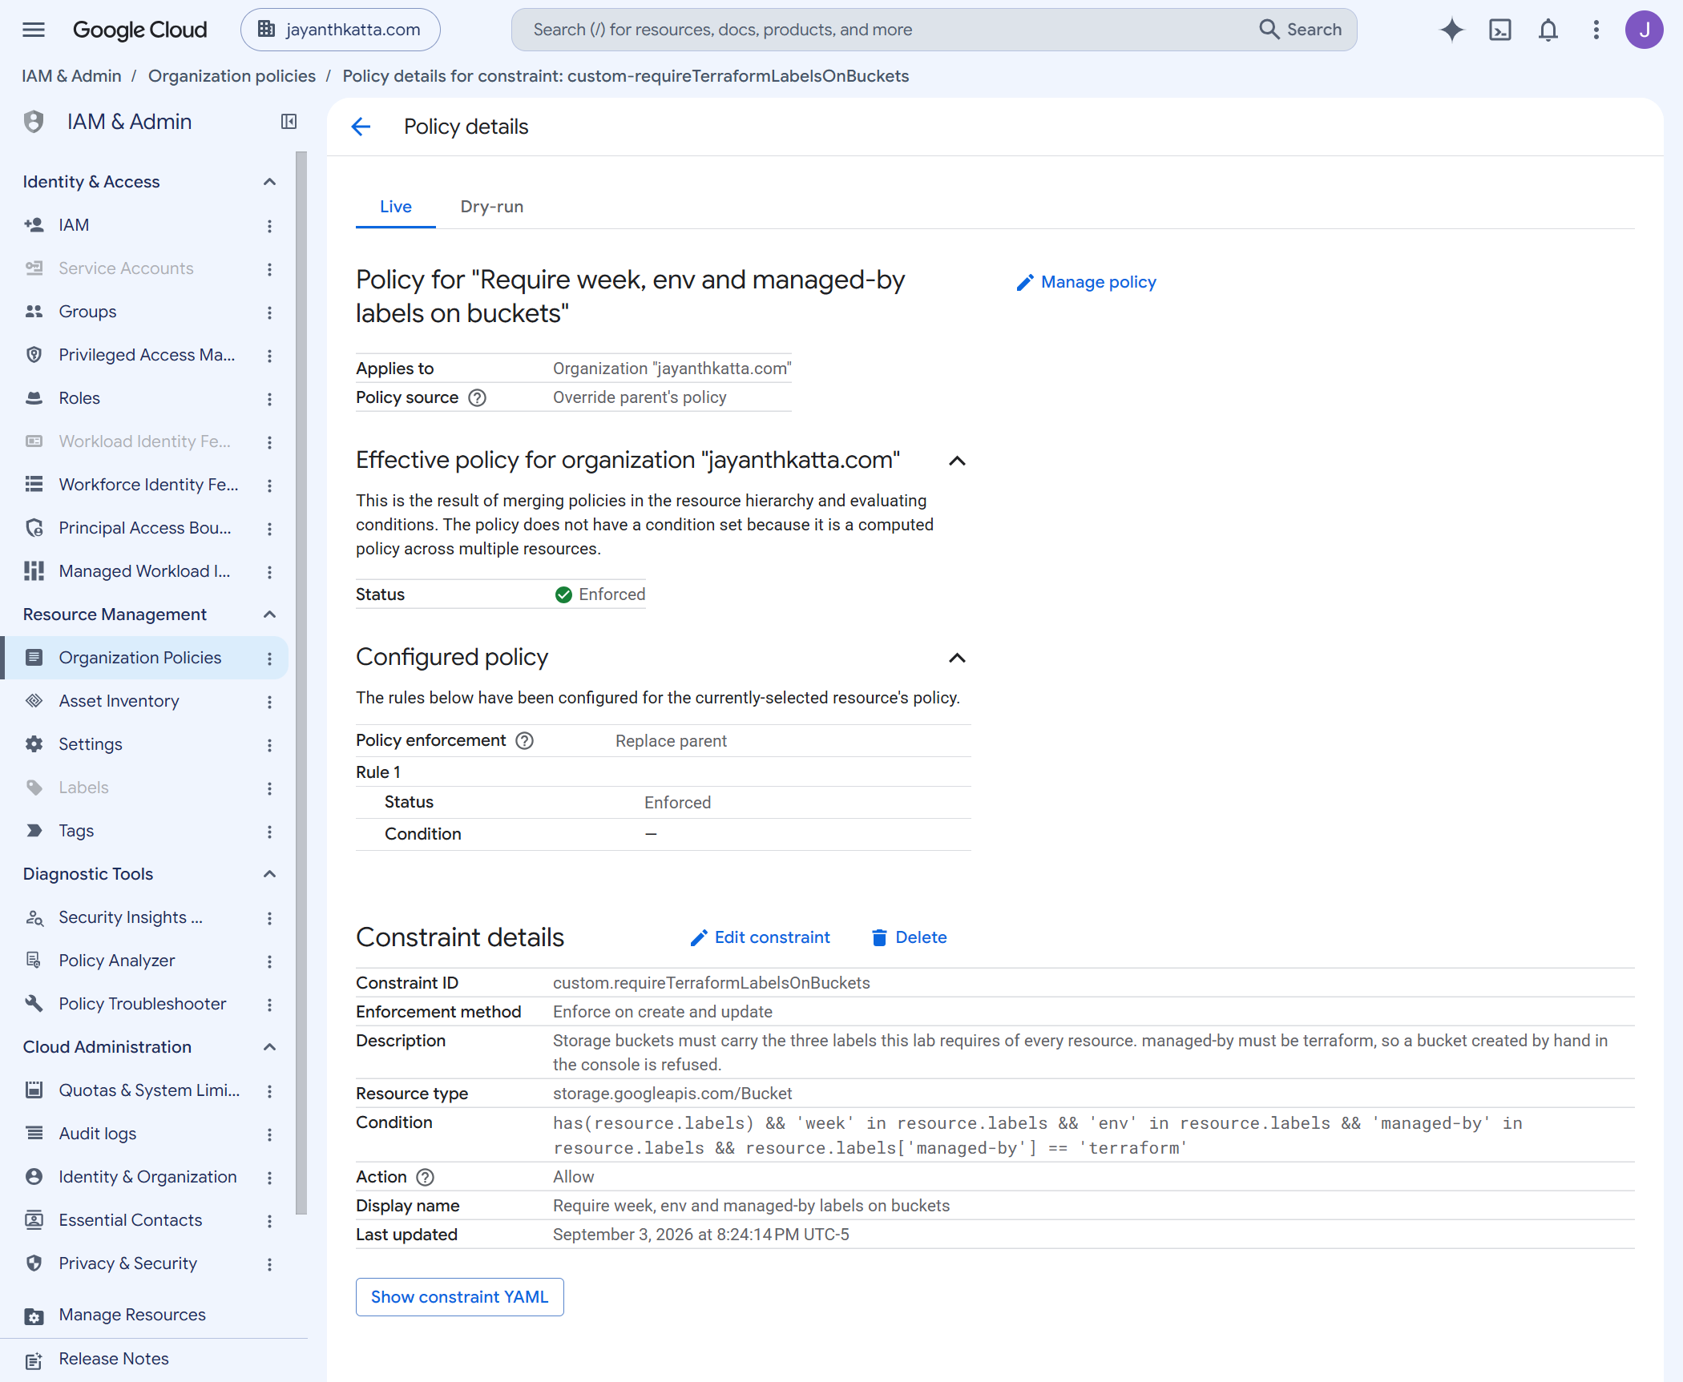Open more options for Asset Inventory
The width and height of the screenshot is (1683, 1382).
(269, 702)
